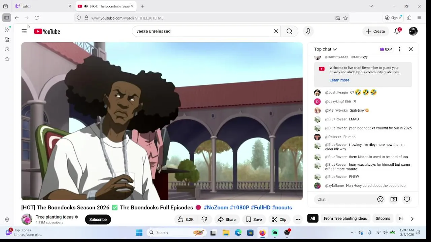
Task: Open the YouTube guide hamburger menu
Action: click(x=24, y=31)
